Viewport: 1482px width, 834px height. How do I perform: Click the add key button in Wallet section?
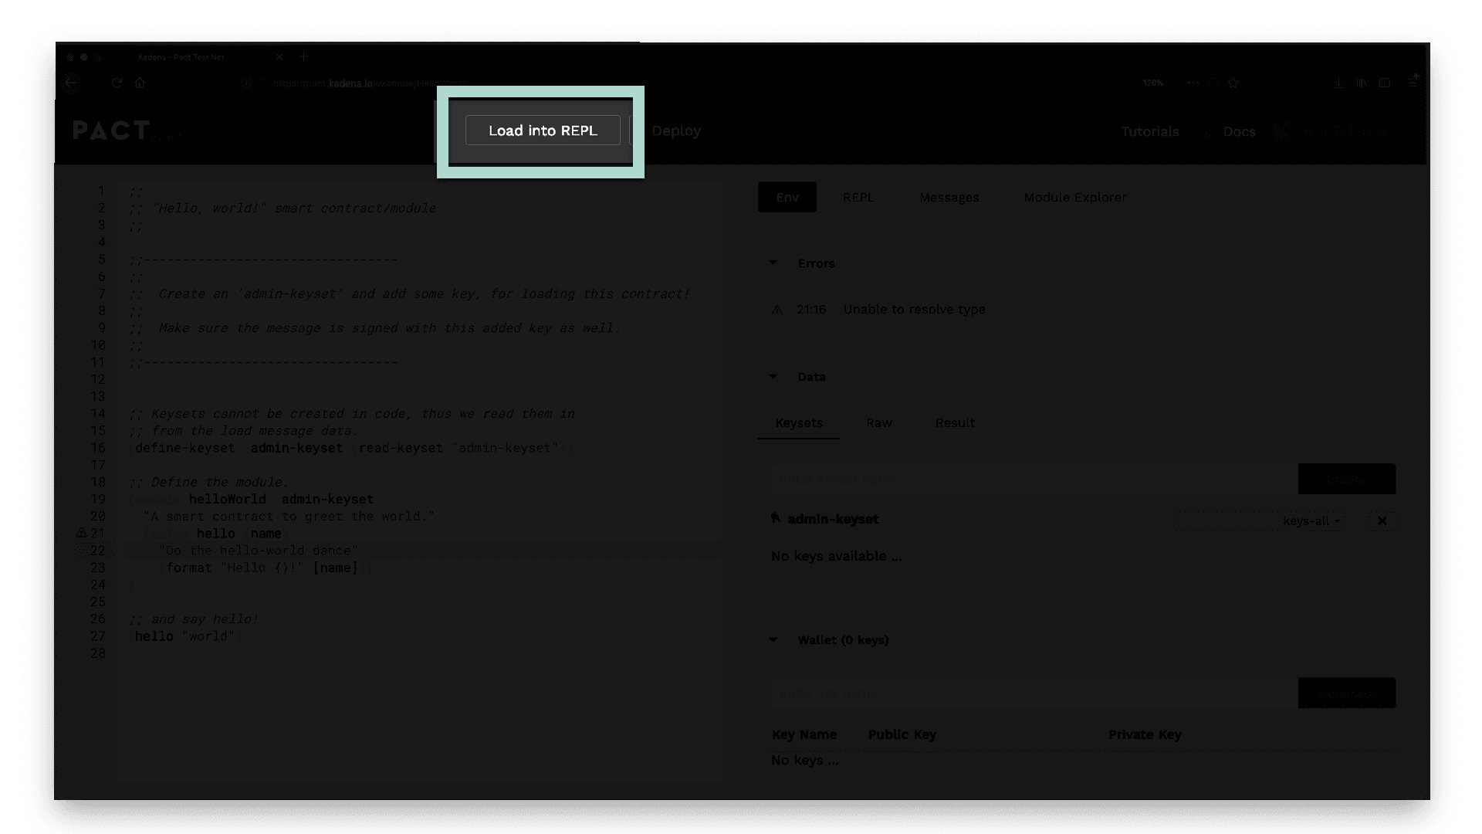click(1345, 693)
